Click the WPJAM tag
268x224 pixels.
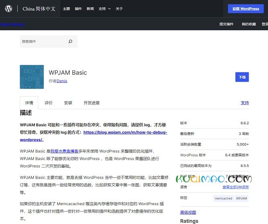tap(241, 198)
